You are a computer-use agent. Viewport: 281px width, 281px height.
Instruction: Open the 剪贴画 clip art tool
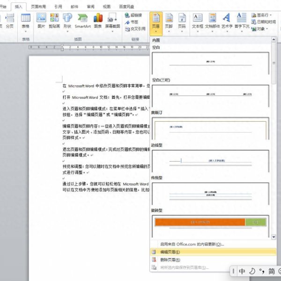point(54,21)
